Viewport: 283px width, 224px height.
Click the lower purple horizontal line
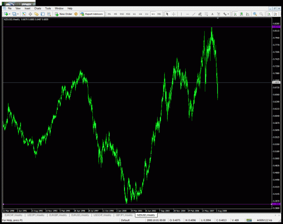[x=137, y=204]
